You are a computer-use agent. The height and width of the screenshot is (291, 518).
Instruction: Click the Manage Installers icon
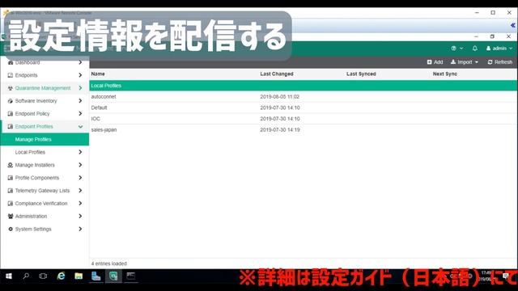(x=11, y=165)
